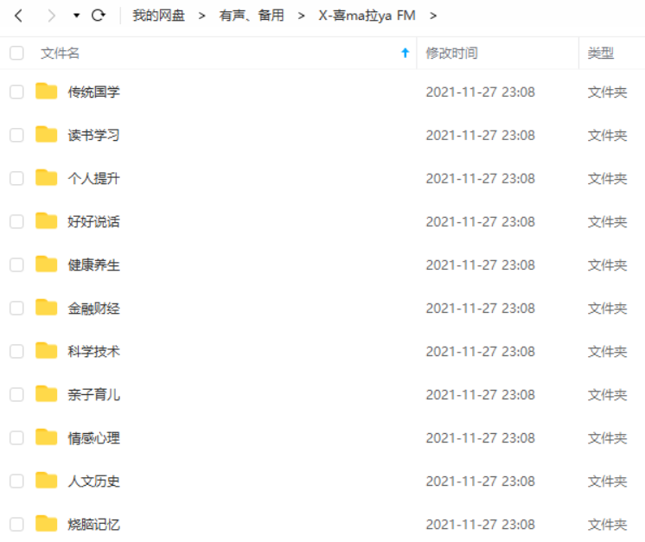Go back using the left arrow
Image resolution: width=645 pixels, height=542 pixels.
click(x=18, y=16)
